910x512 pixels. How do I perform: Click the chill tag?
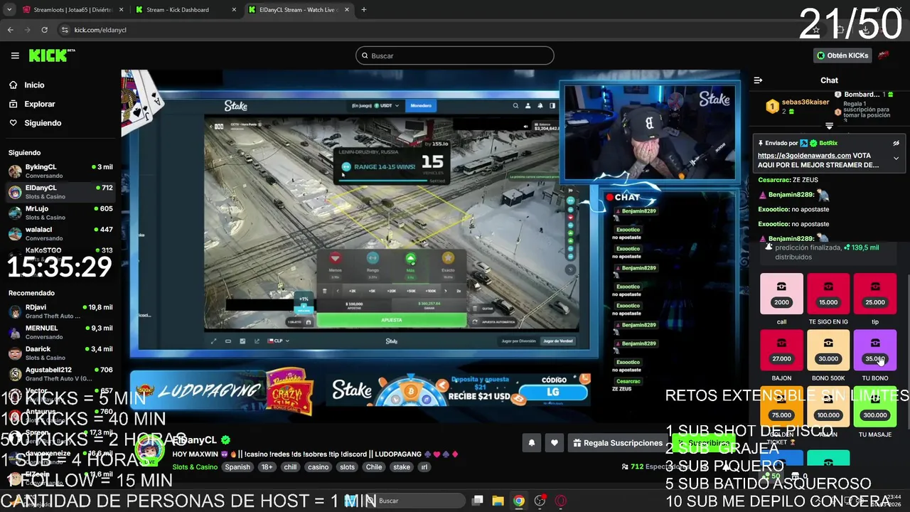290,467
